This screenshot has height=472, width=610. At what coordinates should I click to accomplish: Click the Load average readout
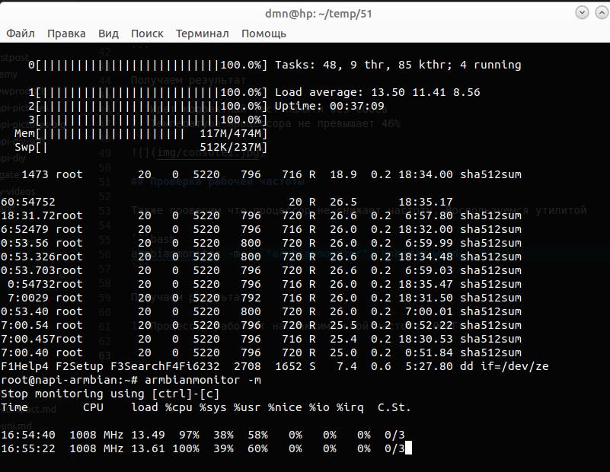click(x=377, y=92)
